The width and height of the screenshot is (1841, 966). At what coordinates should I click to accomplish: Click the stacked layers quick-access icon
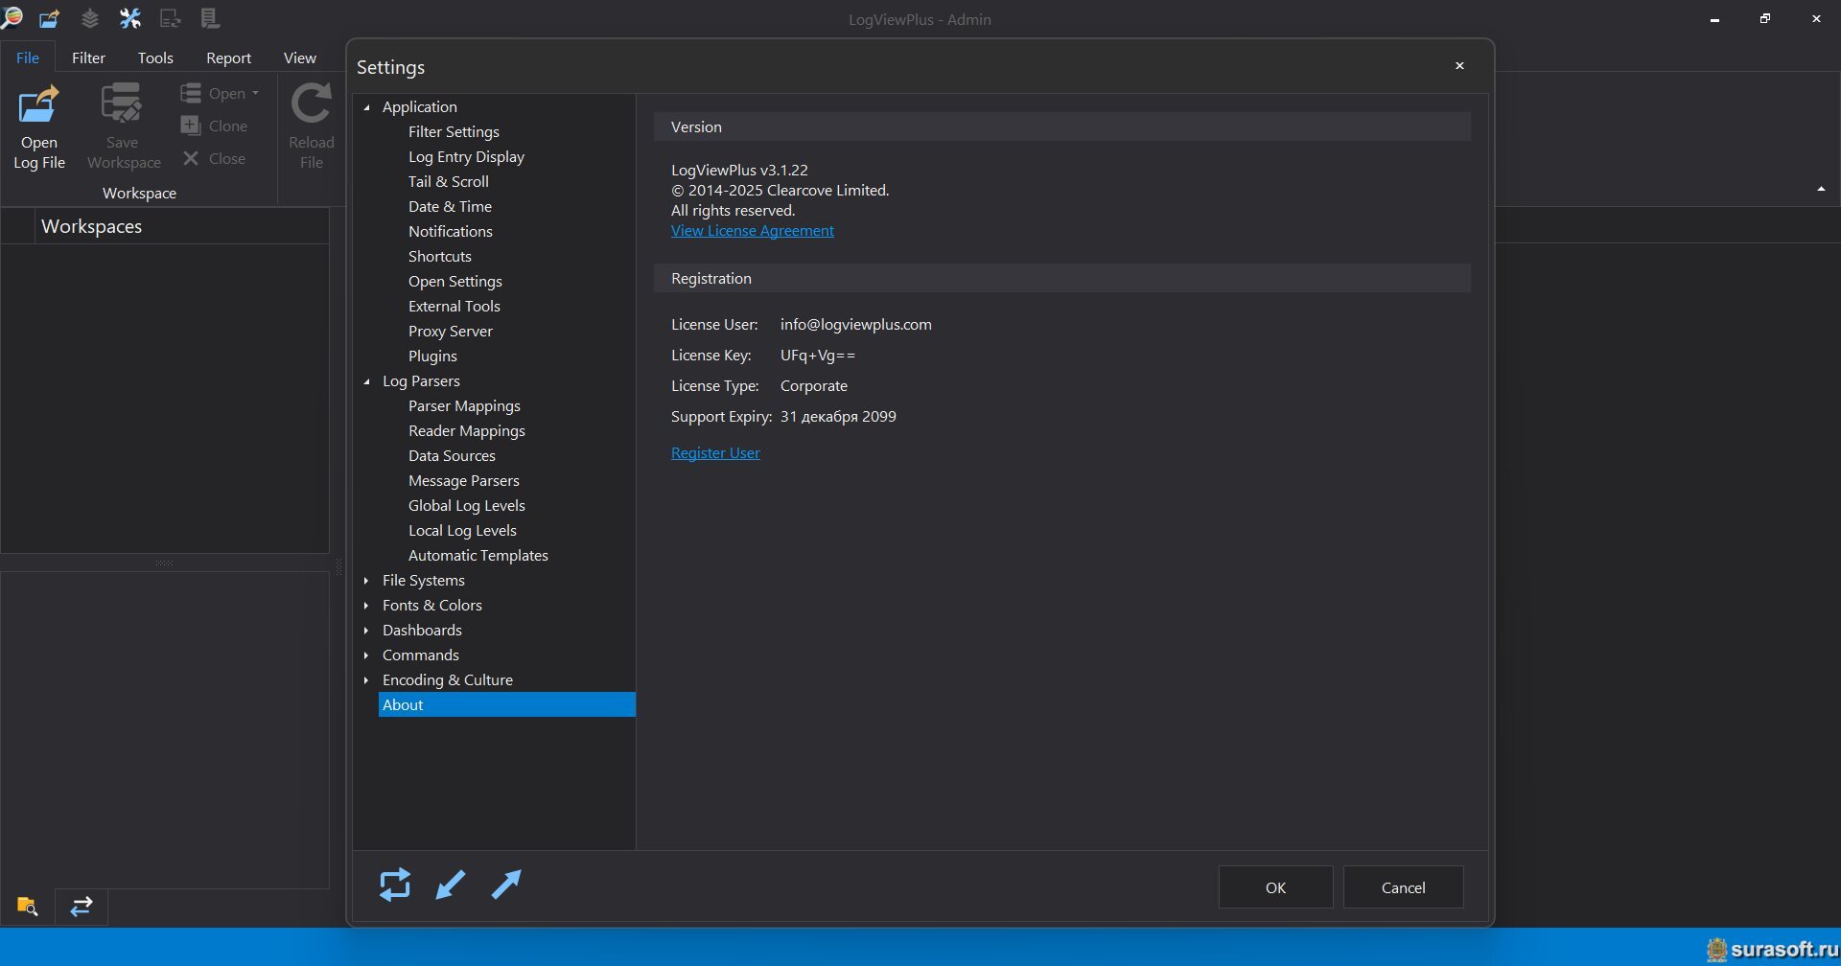(89, 18)
